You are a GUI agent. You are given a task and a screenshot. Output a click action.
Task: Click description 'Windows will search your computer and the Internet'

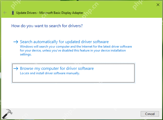point(76,50)
